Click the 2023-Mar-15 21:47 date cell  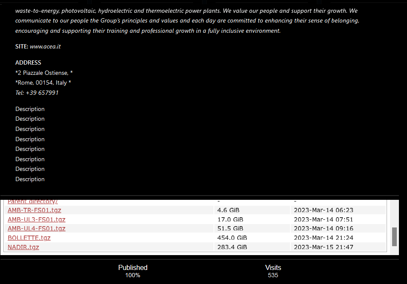[x=323, y=247]
